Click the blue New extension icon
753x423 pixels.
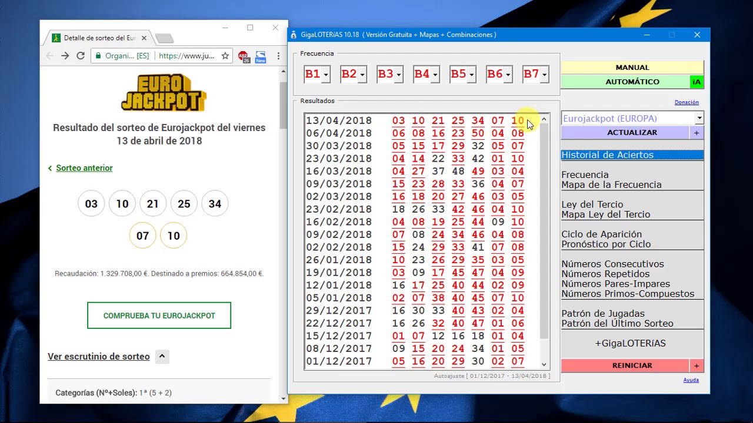261,56
